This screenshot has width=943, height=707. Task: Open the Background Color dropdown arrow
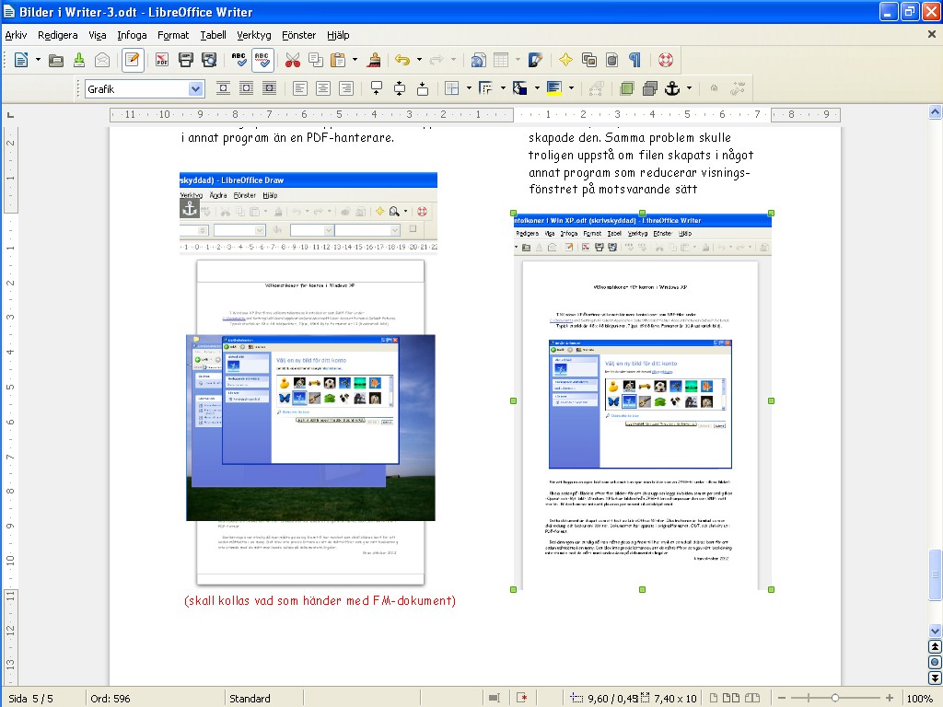(x=571, y=89)
